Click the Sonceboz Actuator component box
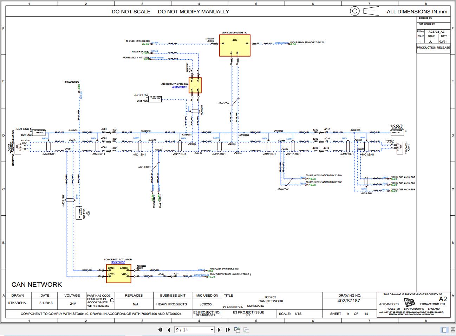 tap(119, 273)
